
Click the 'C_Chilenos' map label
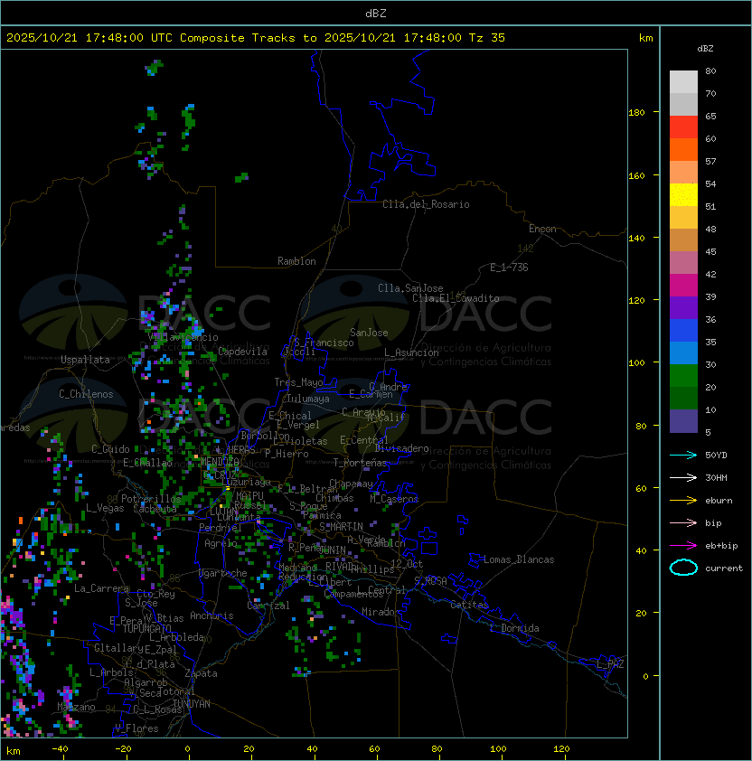[86, 394]
